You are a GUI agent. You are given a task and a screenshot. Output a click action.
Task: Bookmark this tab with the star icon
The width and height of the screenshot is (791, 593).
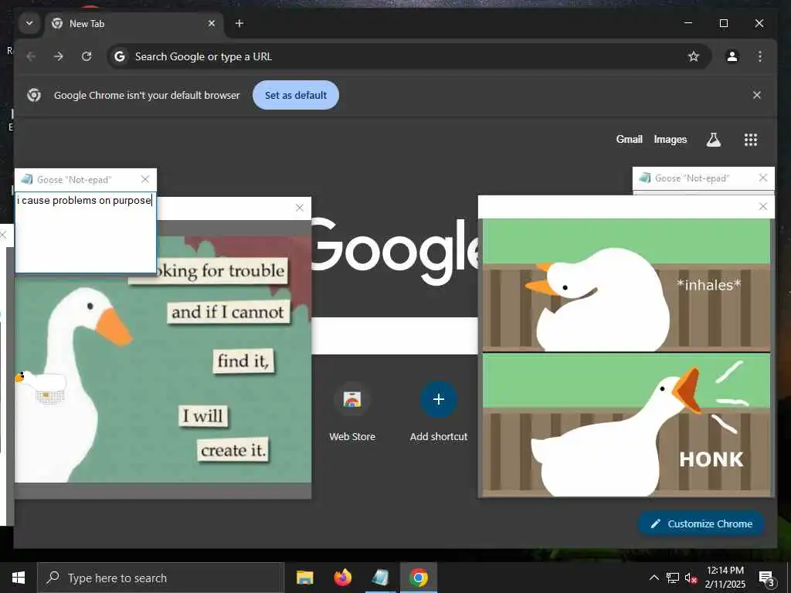coord(694,56)
